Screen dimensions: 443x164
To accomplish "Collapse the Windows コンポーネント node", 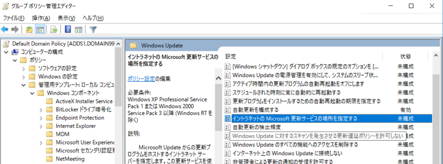I will point(32,93).
